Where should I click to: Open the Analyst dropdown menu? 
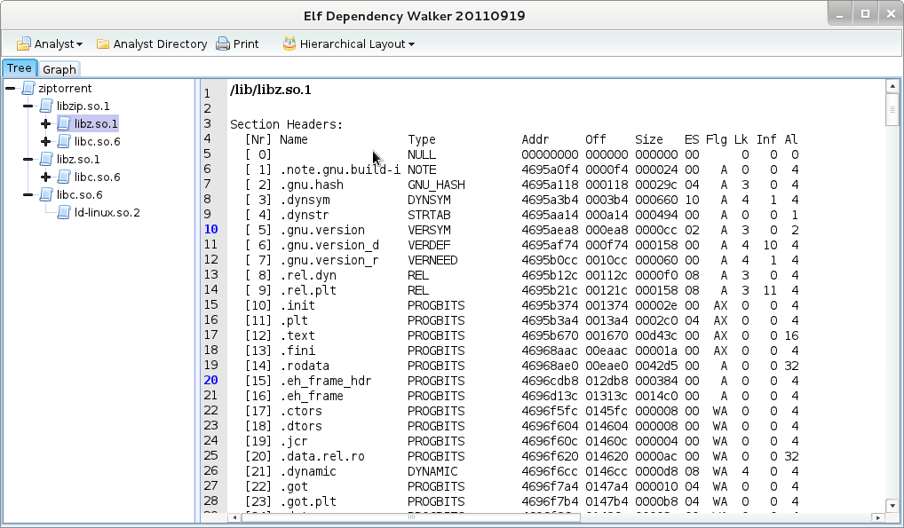pos(50,43)
